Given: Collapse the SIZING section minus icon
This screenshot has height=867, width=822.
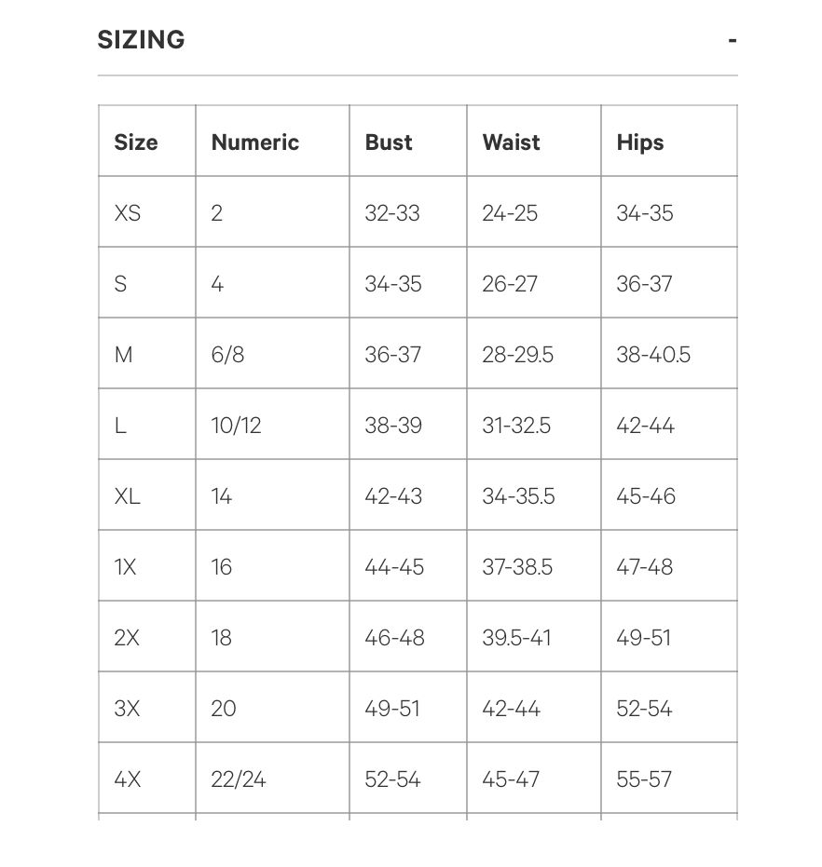Looking at the screenshot, I should pyautogui.click(x=733, y=40).
